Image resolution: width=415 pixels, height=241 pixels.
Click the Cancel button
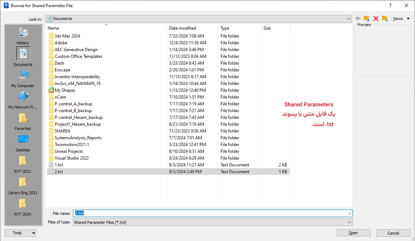393,233
